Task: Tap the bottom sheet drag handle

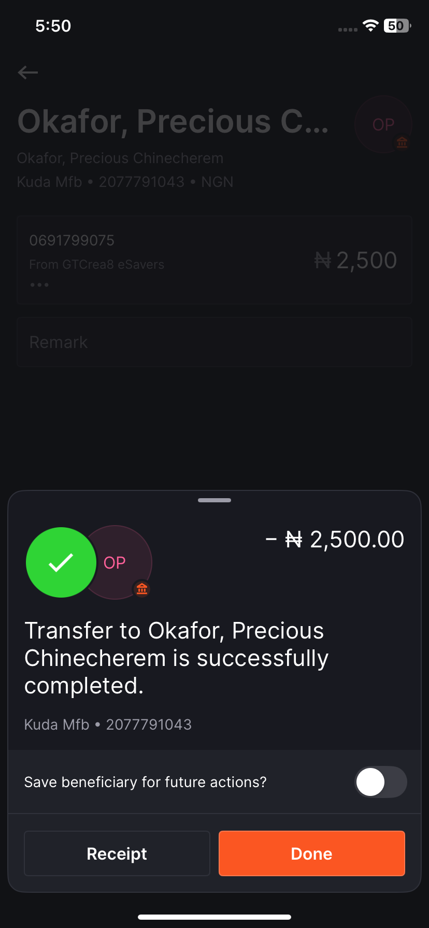Action: pos(214,500)
